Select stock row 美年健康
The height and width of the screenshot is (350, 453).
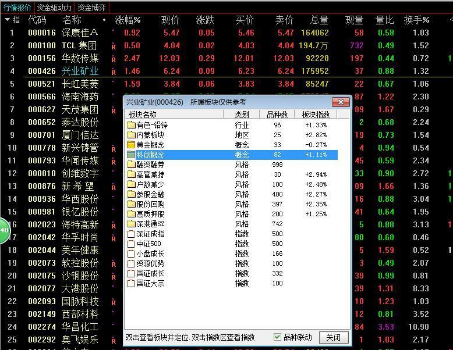pyautogui.click(x=80, y=250)
